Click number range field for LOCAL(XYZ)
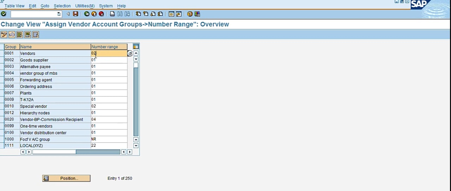Image resolution: width=451 pixels, height=191 pixels. coord(109,146)
